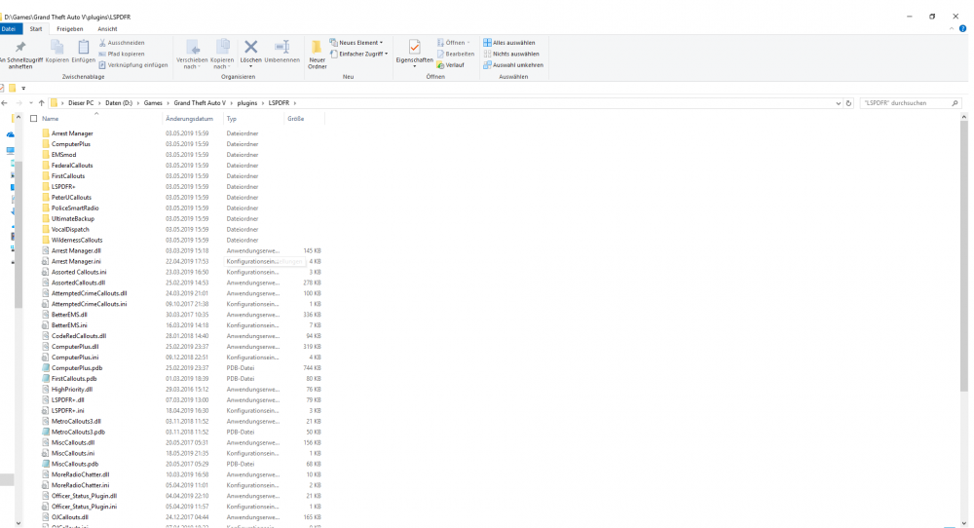Open the Öffnen dropdown in ribbon
This screenshot has height=528, width=974.
tap(454, 43)
